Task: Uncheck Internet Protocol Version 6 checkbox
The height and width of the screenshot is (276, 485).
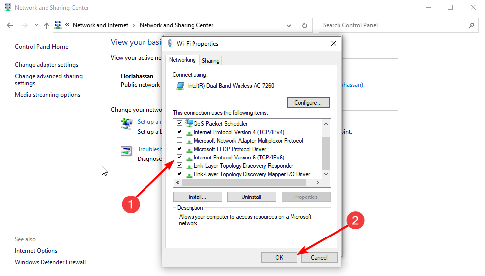Action: tap(179, 157)
